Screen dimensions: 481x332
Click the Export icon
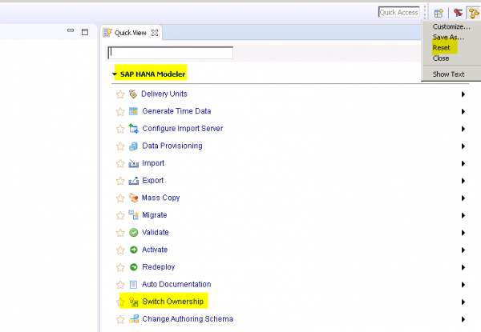click(133, 181)
